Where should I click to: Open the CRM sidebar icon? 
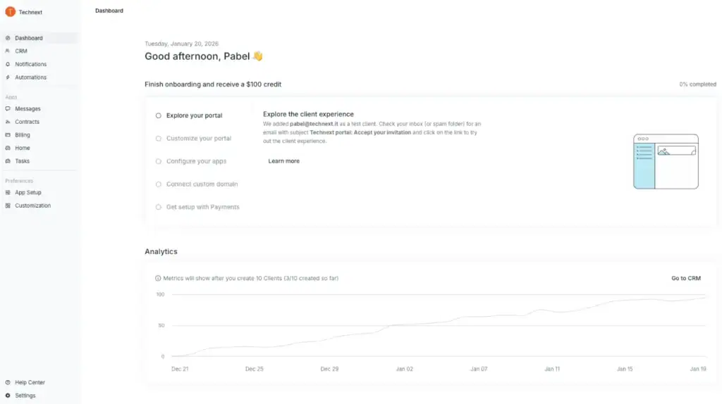tap(8, 51)
